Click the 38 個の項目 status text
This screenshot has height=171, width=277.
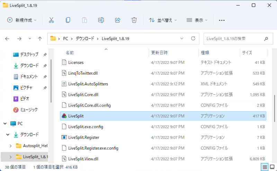(15, 167)
